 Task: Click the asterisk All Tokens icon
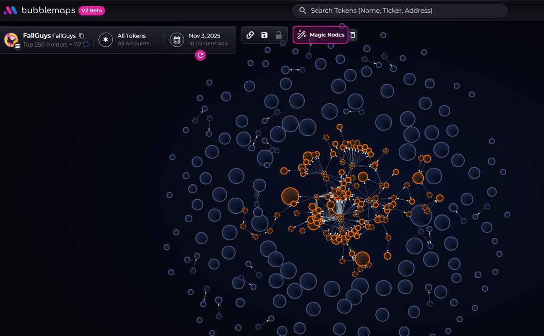[106, 40]
